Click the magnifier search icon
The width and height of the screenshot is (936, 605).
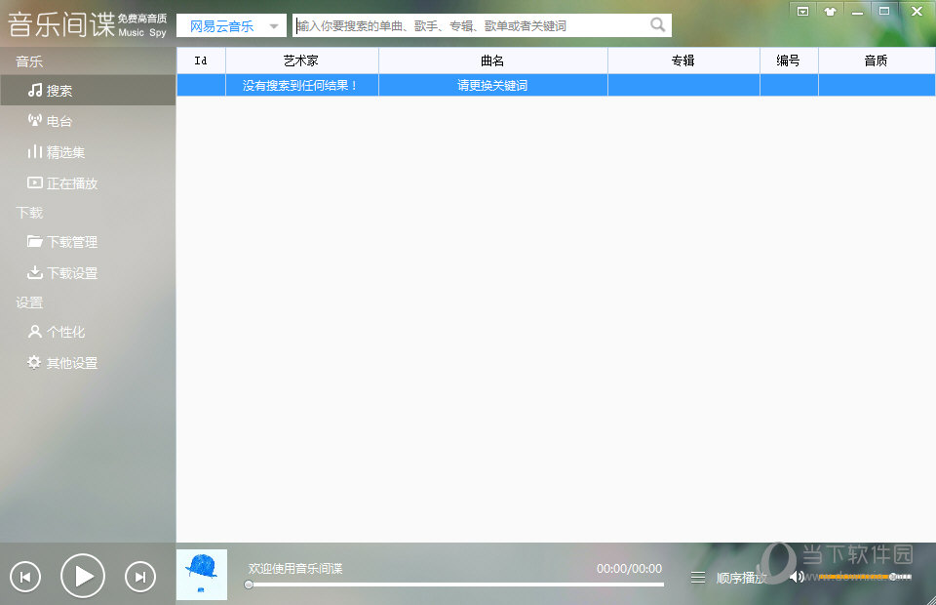click(657, 25)
